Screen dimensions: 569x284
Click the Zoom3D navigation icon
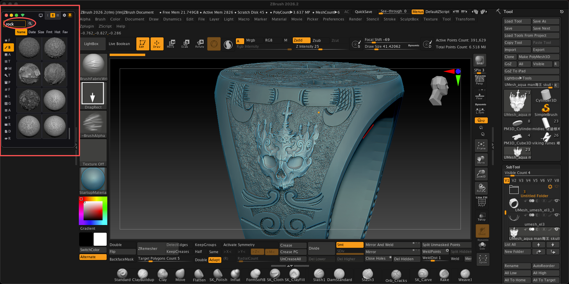481,174
